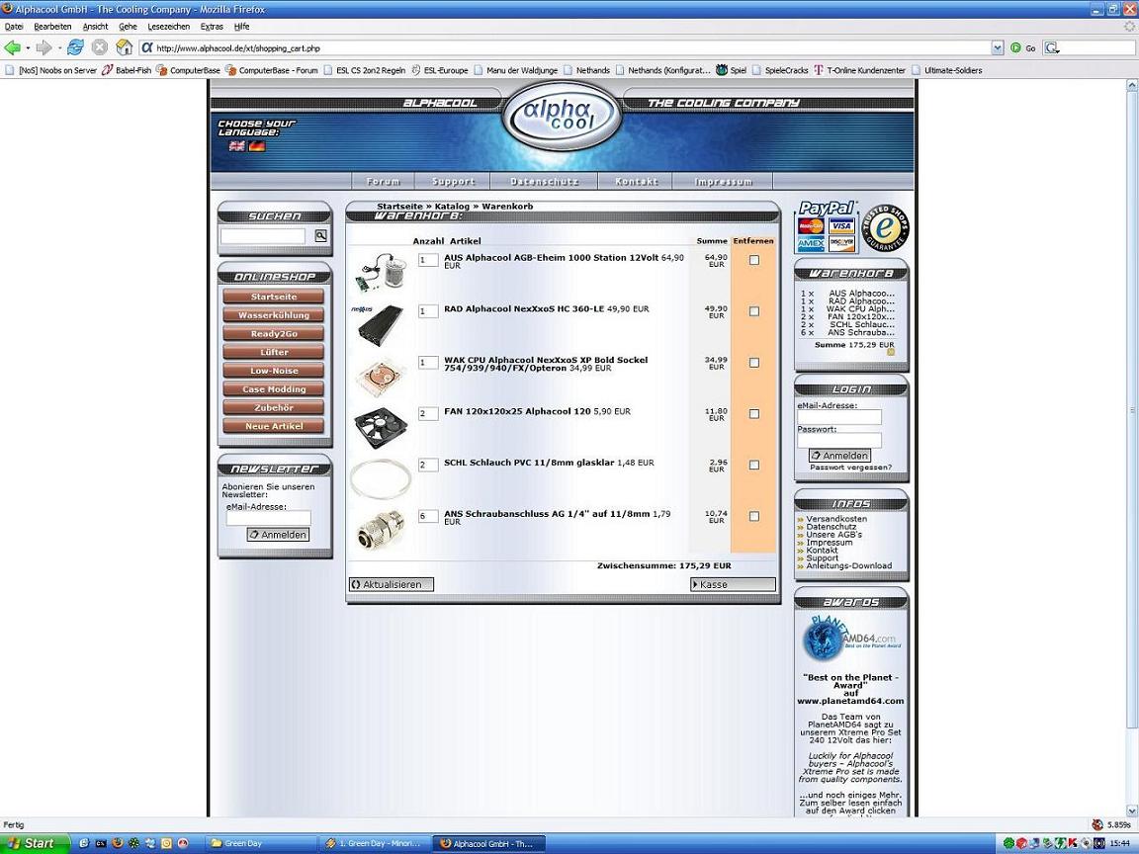The image size is (1139, 854).
Task: Switch to Green Day Minority player window
Action: point(376,843)
